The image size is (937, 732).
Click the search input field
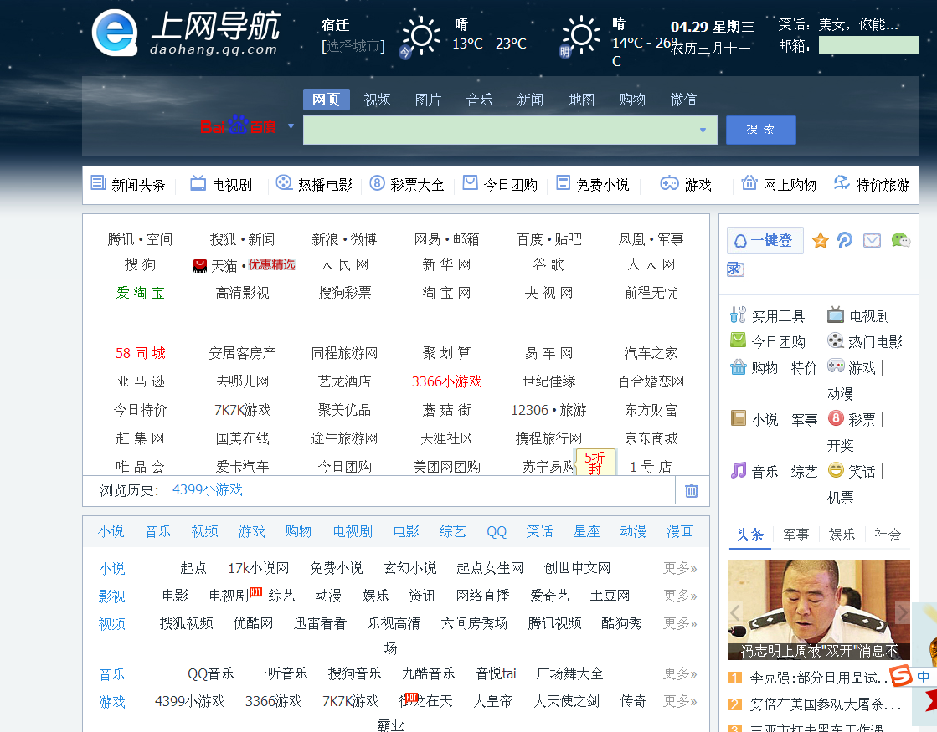510,131
